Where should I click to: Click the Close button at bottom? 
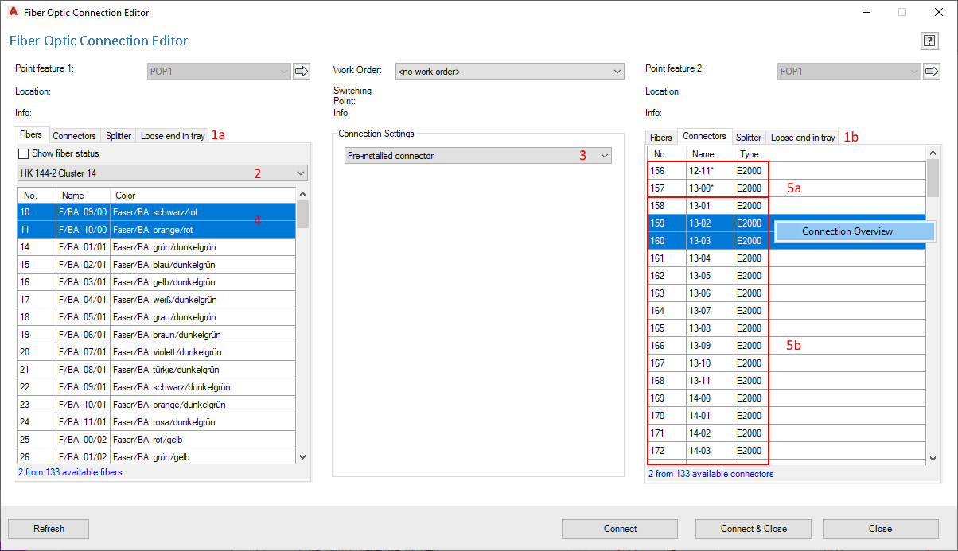(880, 529)
